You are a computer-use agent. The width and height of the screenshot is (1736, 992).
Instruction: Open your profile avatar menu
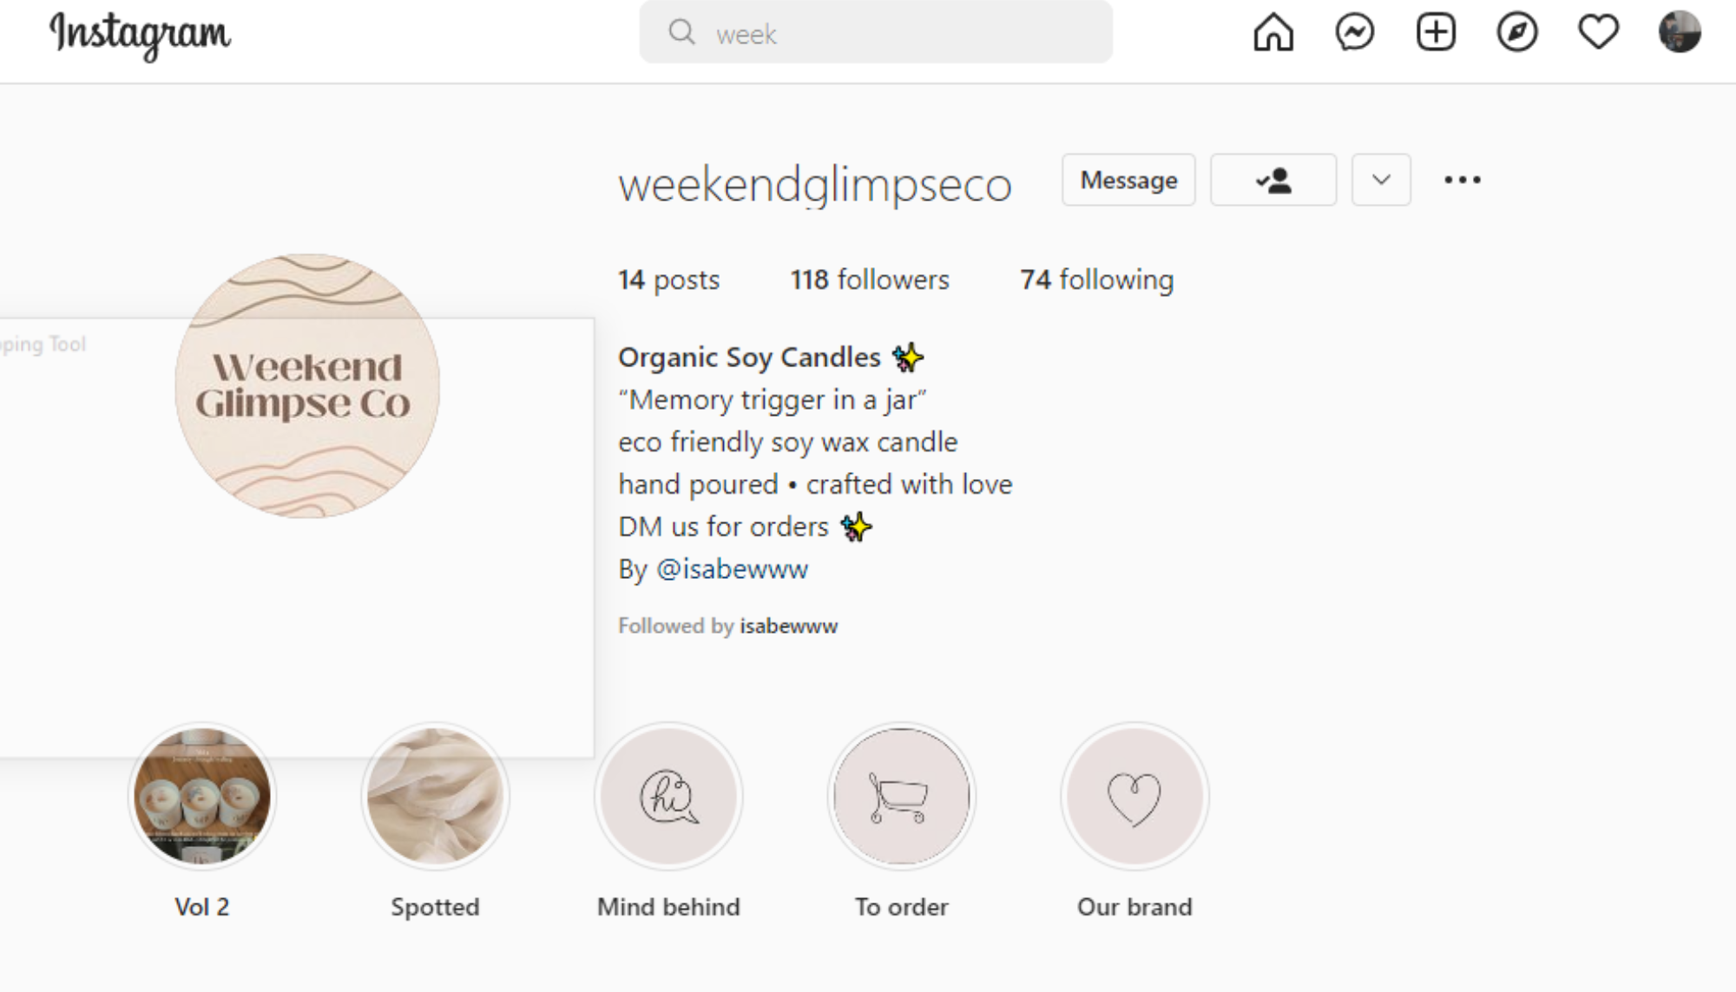click(x=1679, y=33)
